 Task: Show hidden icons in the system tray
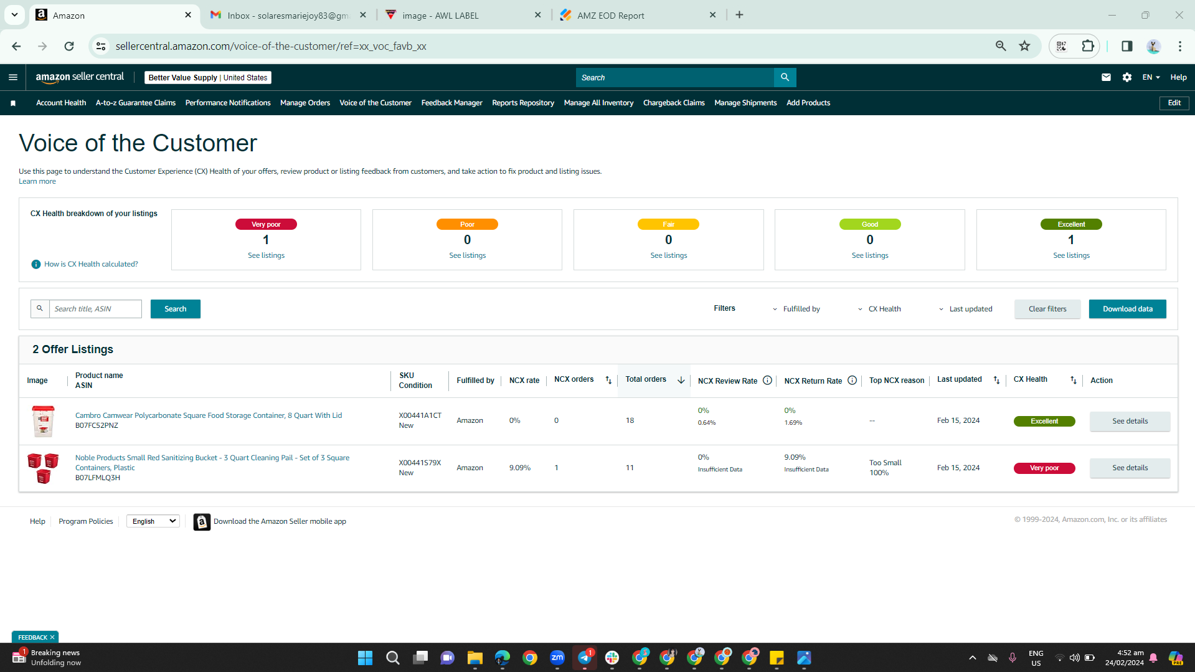click(x=972, y=658)
